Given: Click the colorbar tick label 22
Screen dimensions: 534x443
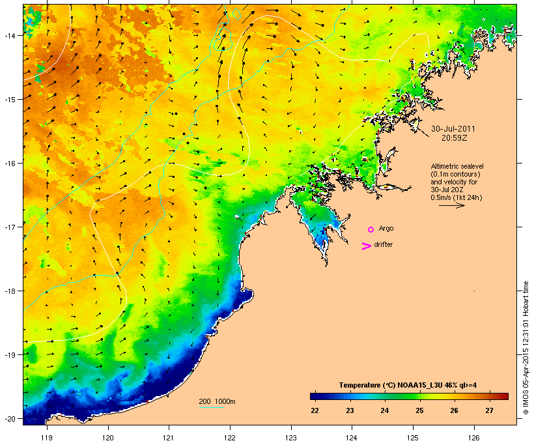Looking at the screenshot, I should (x=315, y=410).
